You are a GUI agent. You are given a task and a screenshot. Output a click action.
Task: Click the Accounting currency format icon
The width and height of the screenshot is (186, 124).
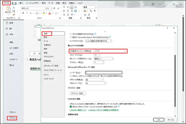click(x=85, y=11)
